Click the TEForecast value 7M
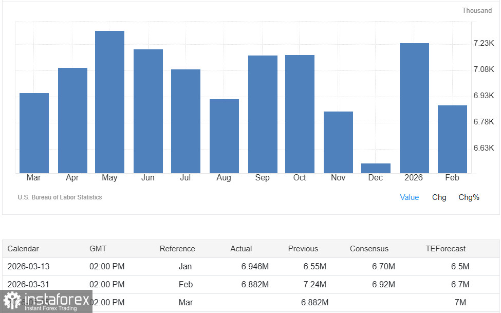 tap(460, 302)
